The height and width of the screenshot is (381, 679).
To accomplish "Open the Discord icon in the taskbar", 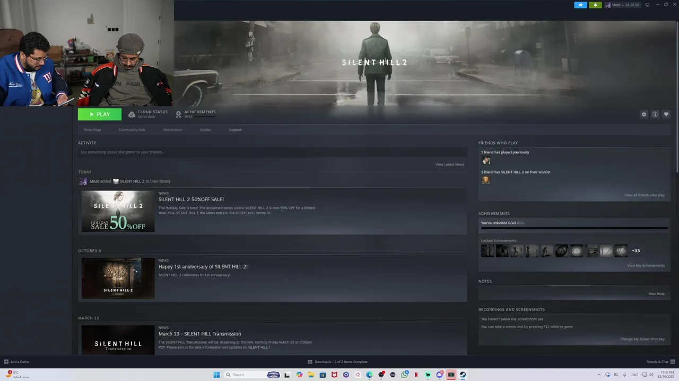I will coord(440,375).
